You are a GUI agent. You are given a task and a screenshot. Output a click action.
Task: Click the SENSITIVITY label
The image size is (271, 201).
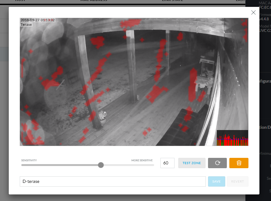point(29,160)
